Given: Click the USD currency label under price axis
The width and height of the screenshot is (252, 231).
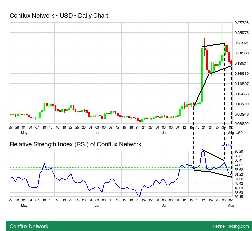Looking at the screenshot, I should (239, 133).
